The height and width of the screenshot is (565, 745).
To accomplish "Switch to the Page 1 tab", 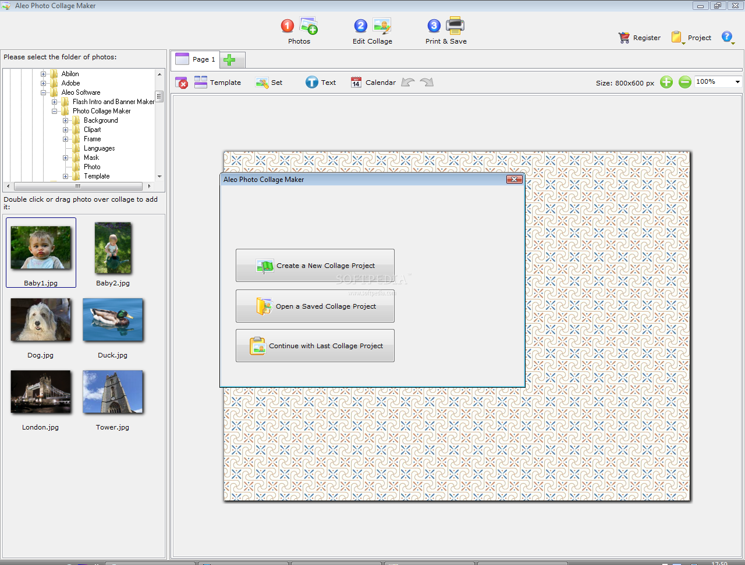I will pos(196,59).
